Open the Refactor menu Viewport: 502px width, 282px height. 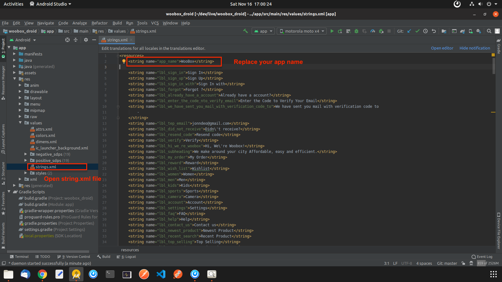click(99, 23)
